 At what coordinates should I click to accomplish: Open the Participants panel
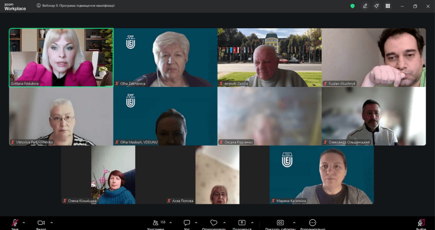coord(156,223)
